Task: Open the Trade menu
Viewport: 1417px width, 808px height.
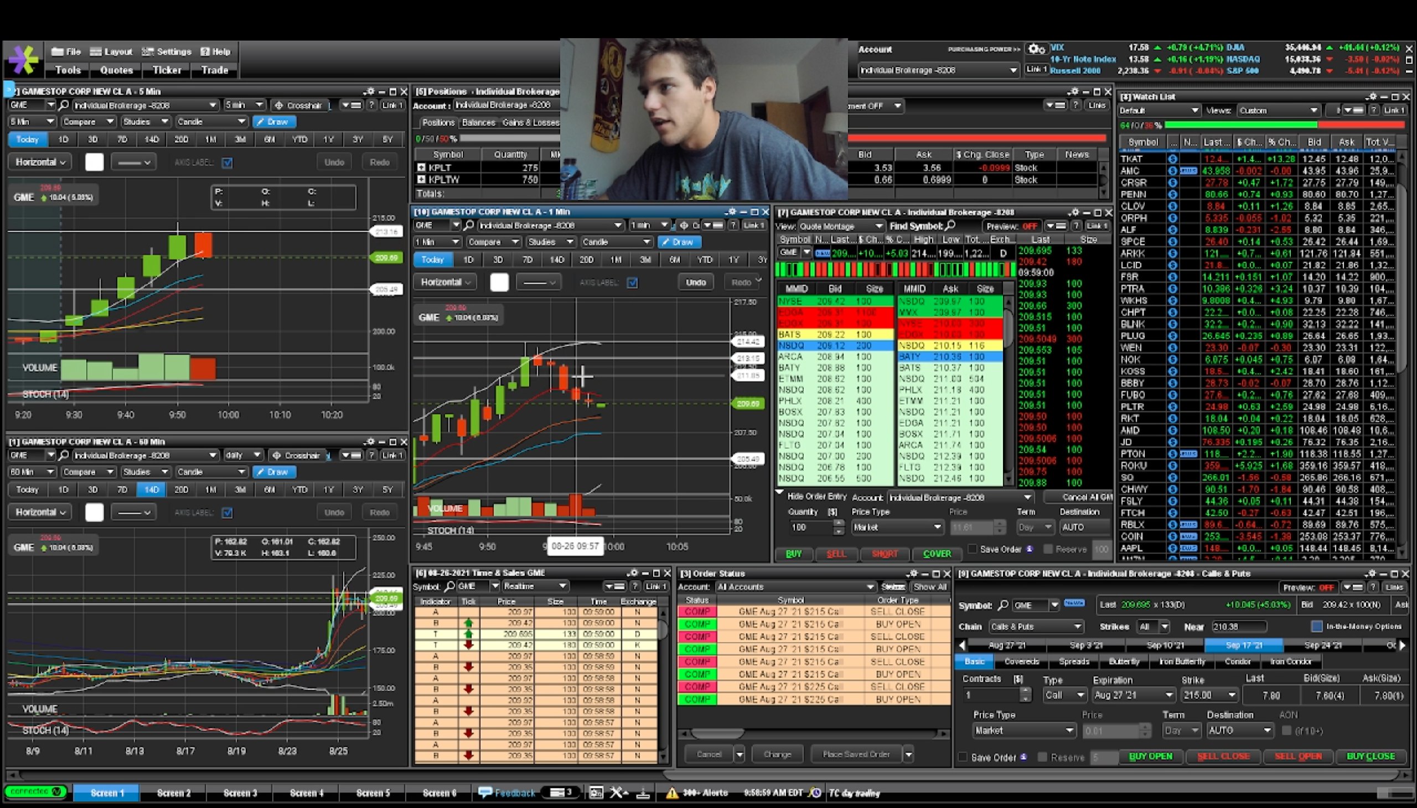Action: click(214, 70)
